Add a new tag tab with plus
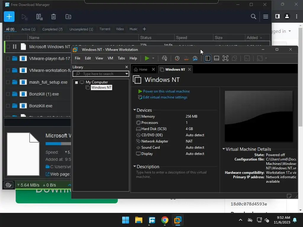This screenshot has width=303, height=227. [144, 29]
